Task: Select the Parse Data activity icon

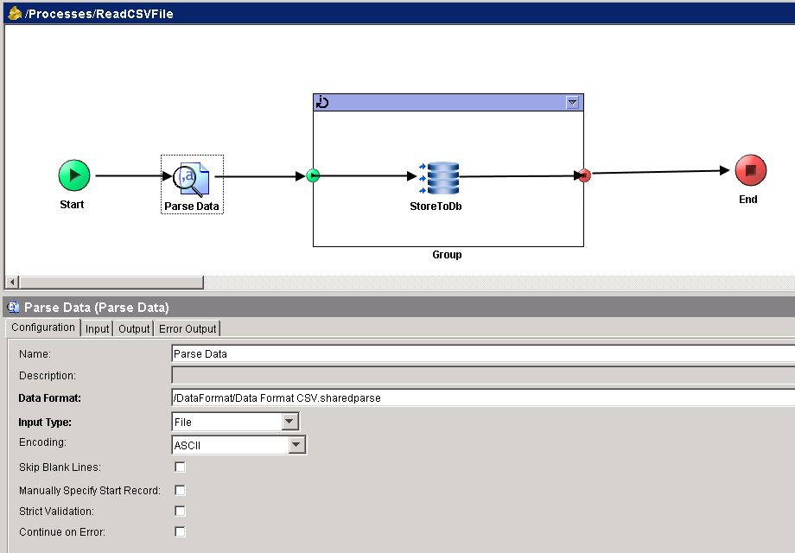Action: click(191, 179)
